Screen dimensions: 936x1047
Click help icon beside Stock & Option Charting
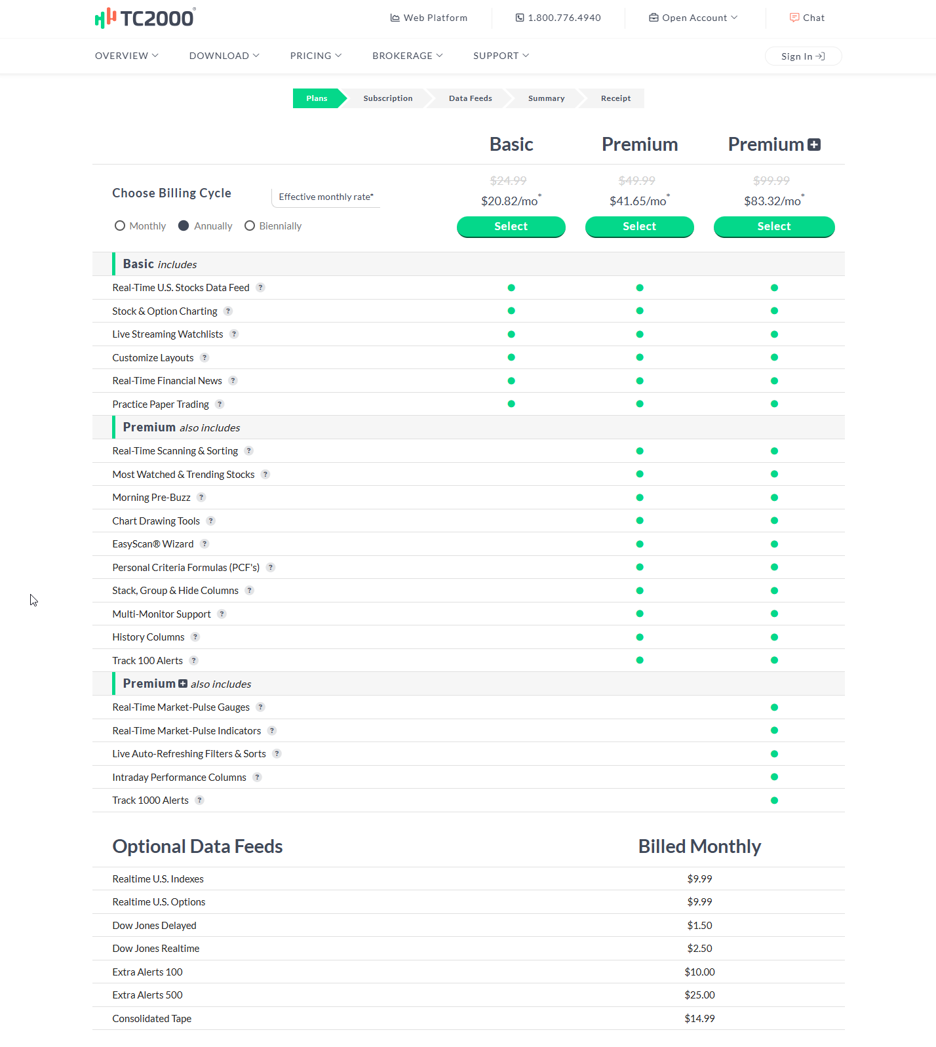(x=228, y=311)
